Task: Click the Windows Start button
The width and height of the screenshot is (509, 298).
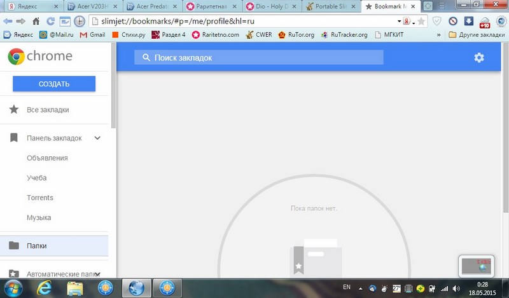Action: coord(13,287)
